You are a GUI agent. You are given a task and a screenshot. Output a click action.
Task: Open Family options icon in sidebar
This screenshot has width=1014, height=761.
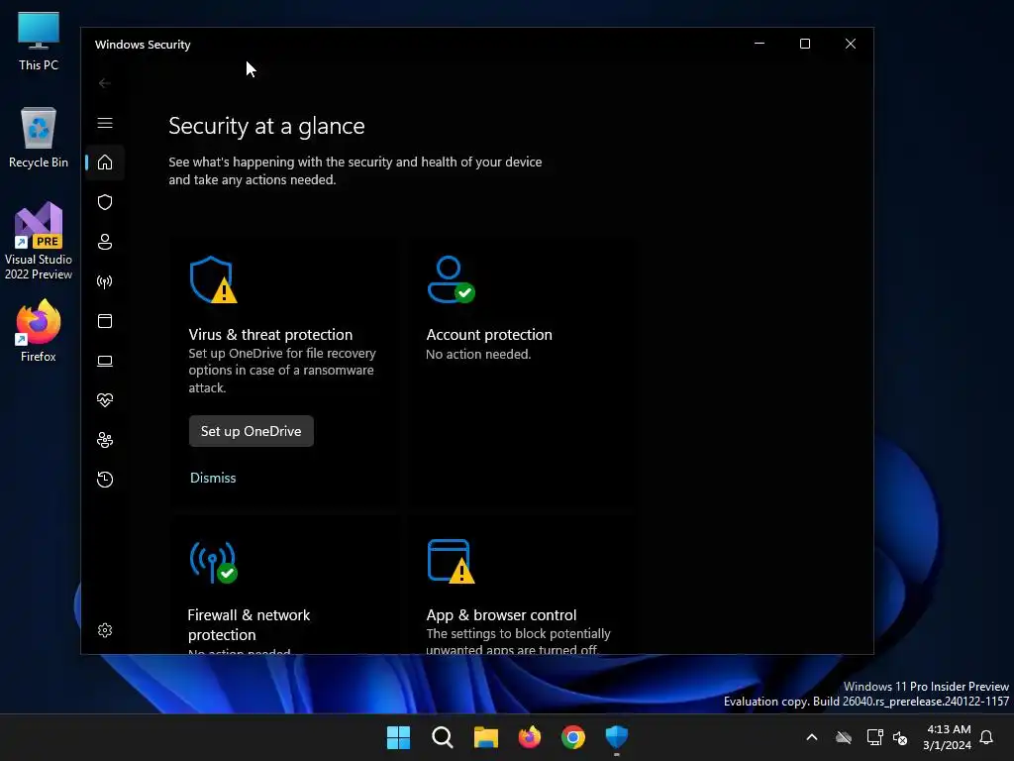pos(105,440)
